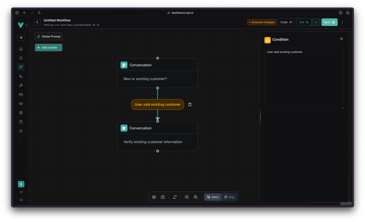The height and width of the screenshot is (222, 365).
Task: Click organization V box in sidebar
Action: [x=21, y=38]
